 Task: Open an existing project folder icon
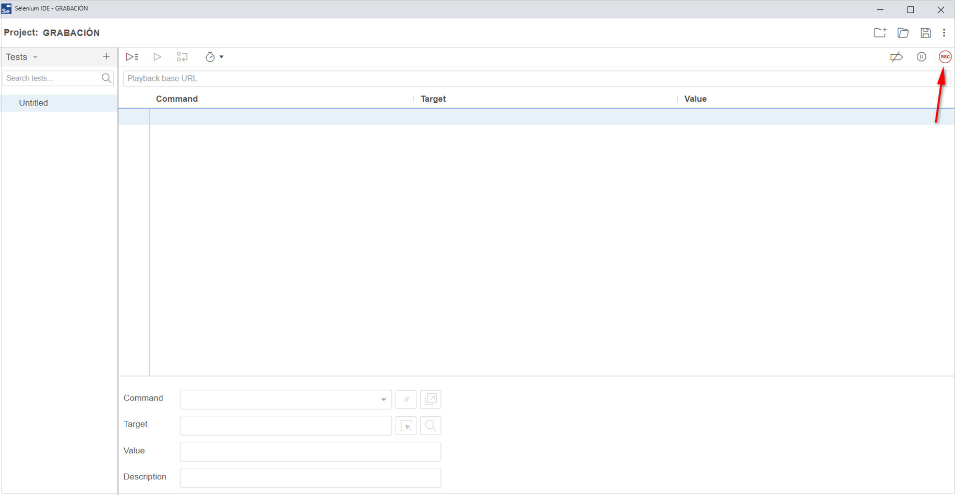pos(903,33)
